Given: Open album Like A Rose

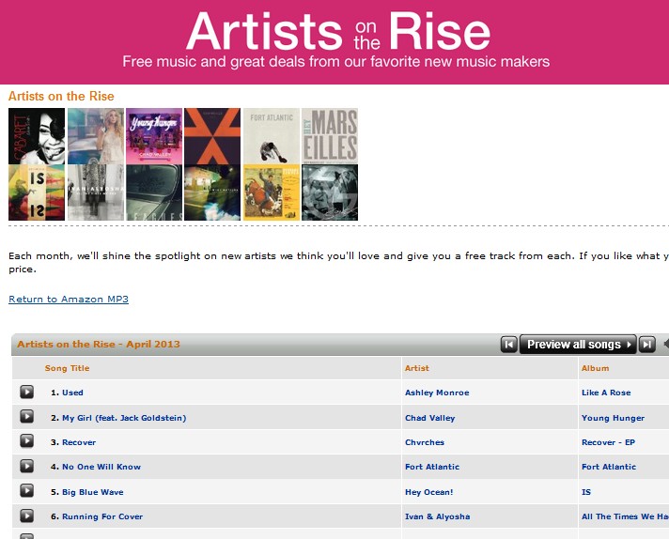Looking at the screenshot, I should coord(606,393).
